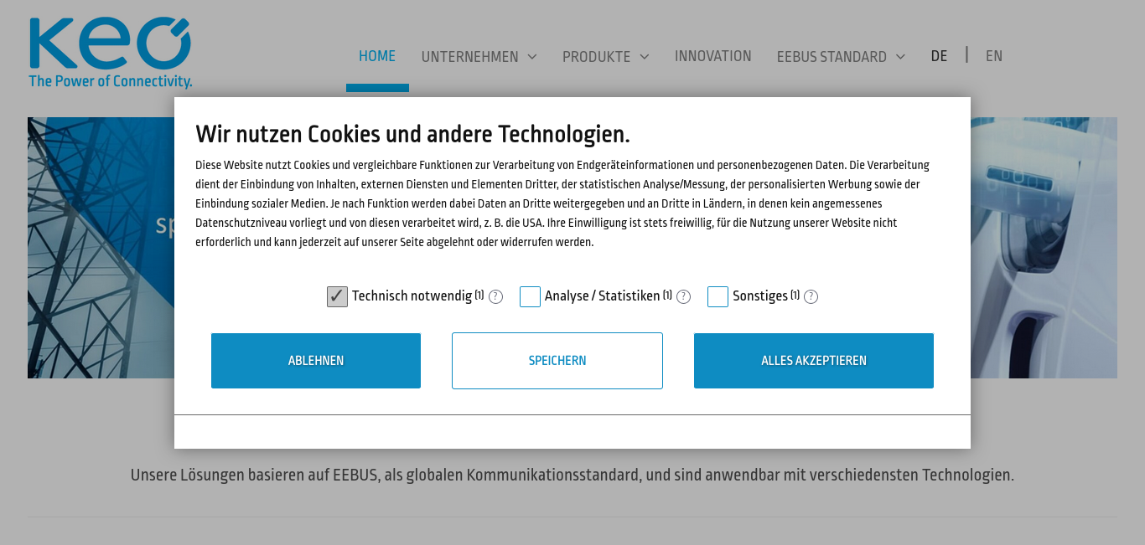
Task: Open help icon beside Sonstiges
Action: (x=811, y=296)
